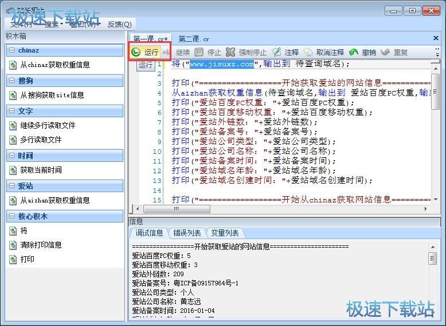
Task: Click the green Run icon in toolbar
Action: click(x=136, y=51)
